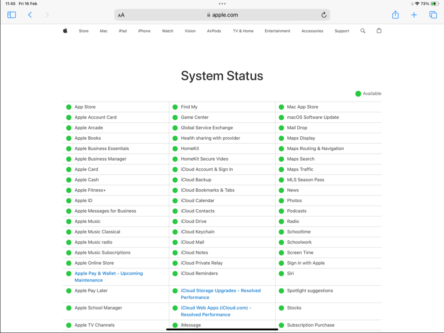This screenshot has height=333, width=444.
Task: Click the Apple Books row
Action: [116, 138]
